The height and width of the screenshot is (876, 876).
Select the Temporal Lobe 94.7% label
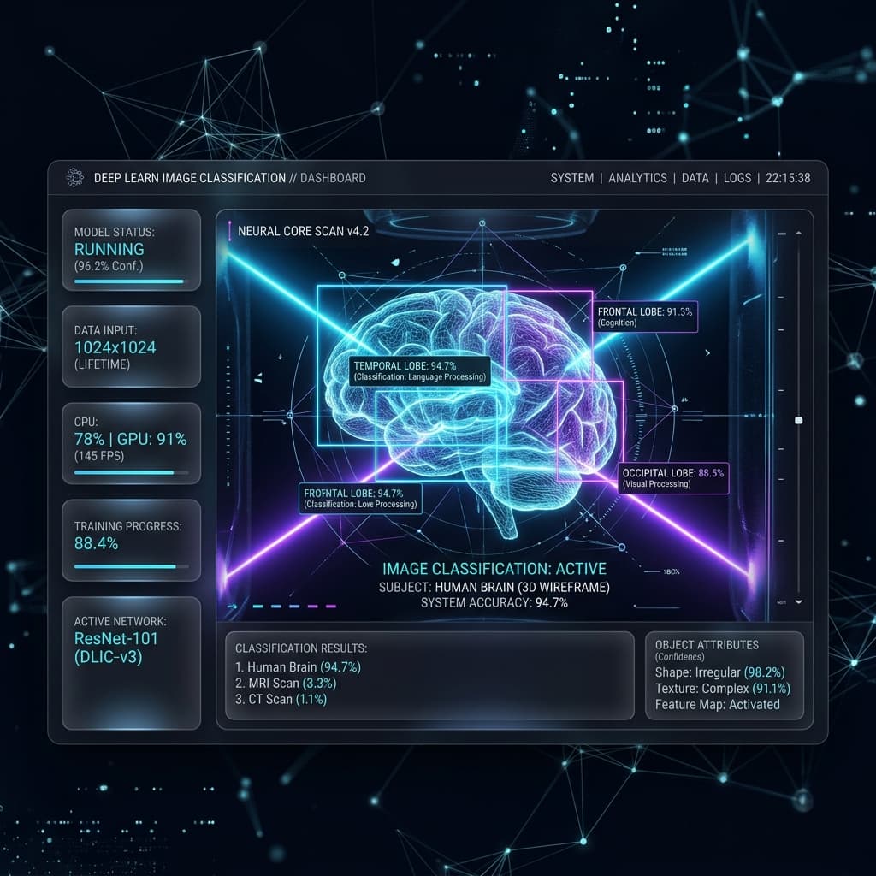[420, 371]
